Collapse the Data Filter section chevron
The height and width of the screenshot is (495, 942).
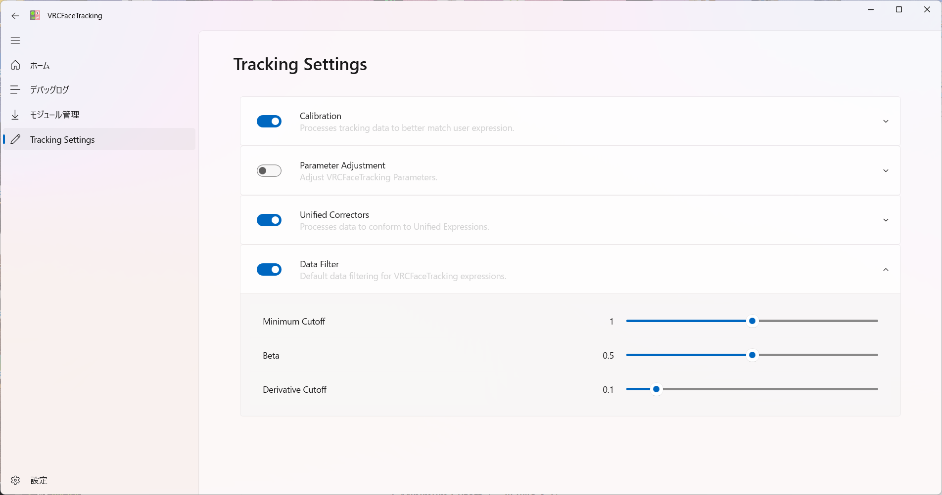(x=886, y=270)
